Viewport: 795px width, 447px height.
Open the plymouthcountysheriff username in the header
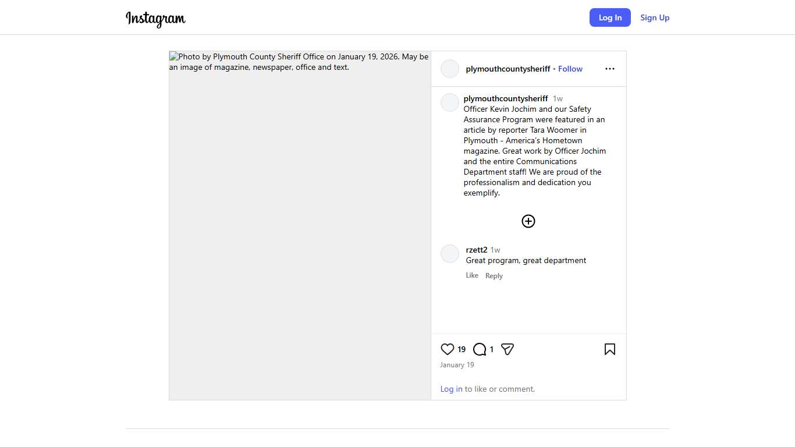(507, 69)
